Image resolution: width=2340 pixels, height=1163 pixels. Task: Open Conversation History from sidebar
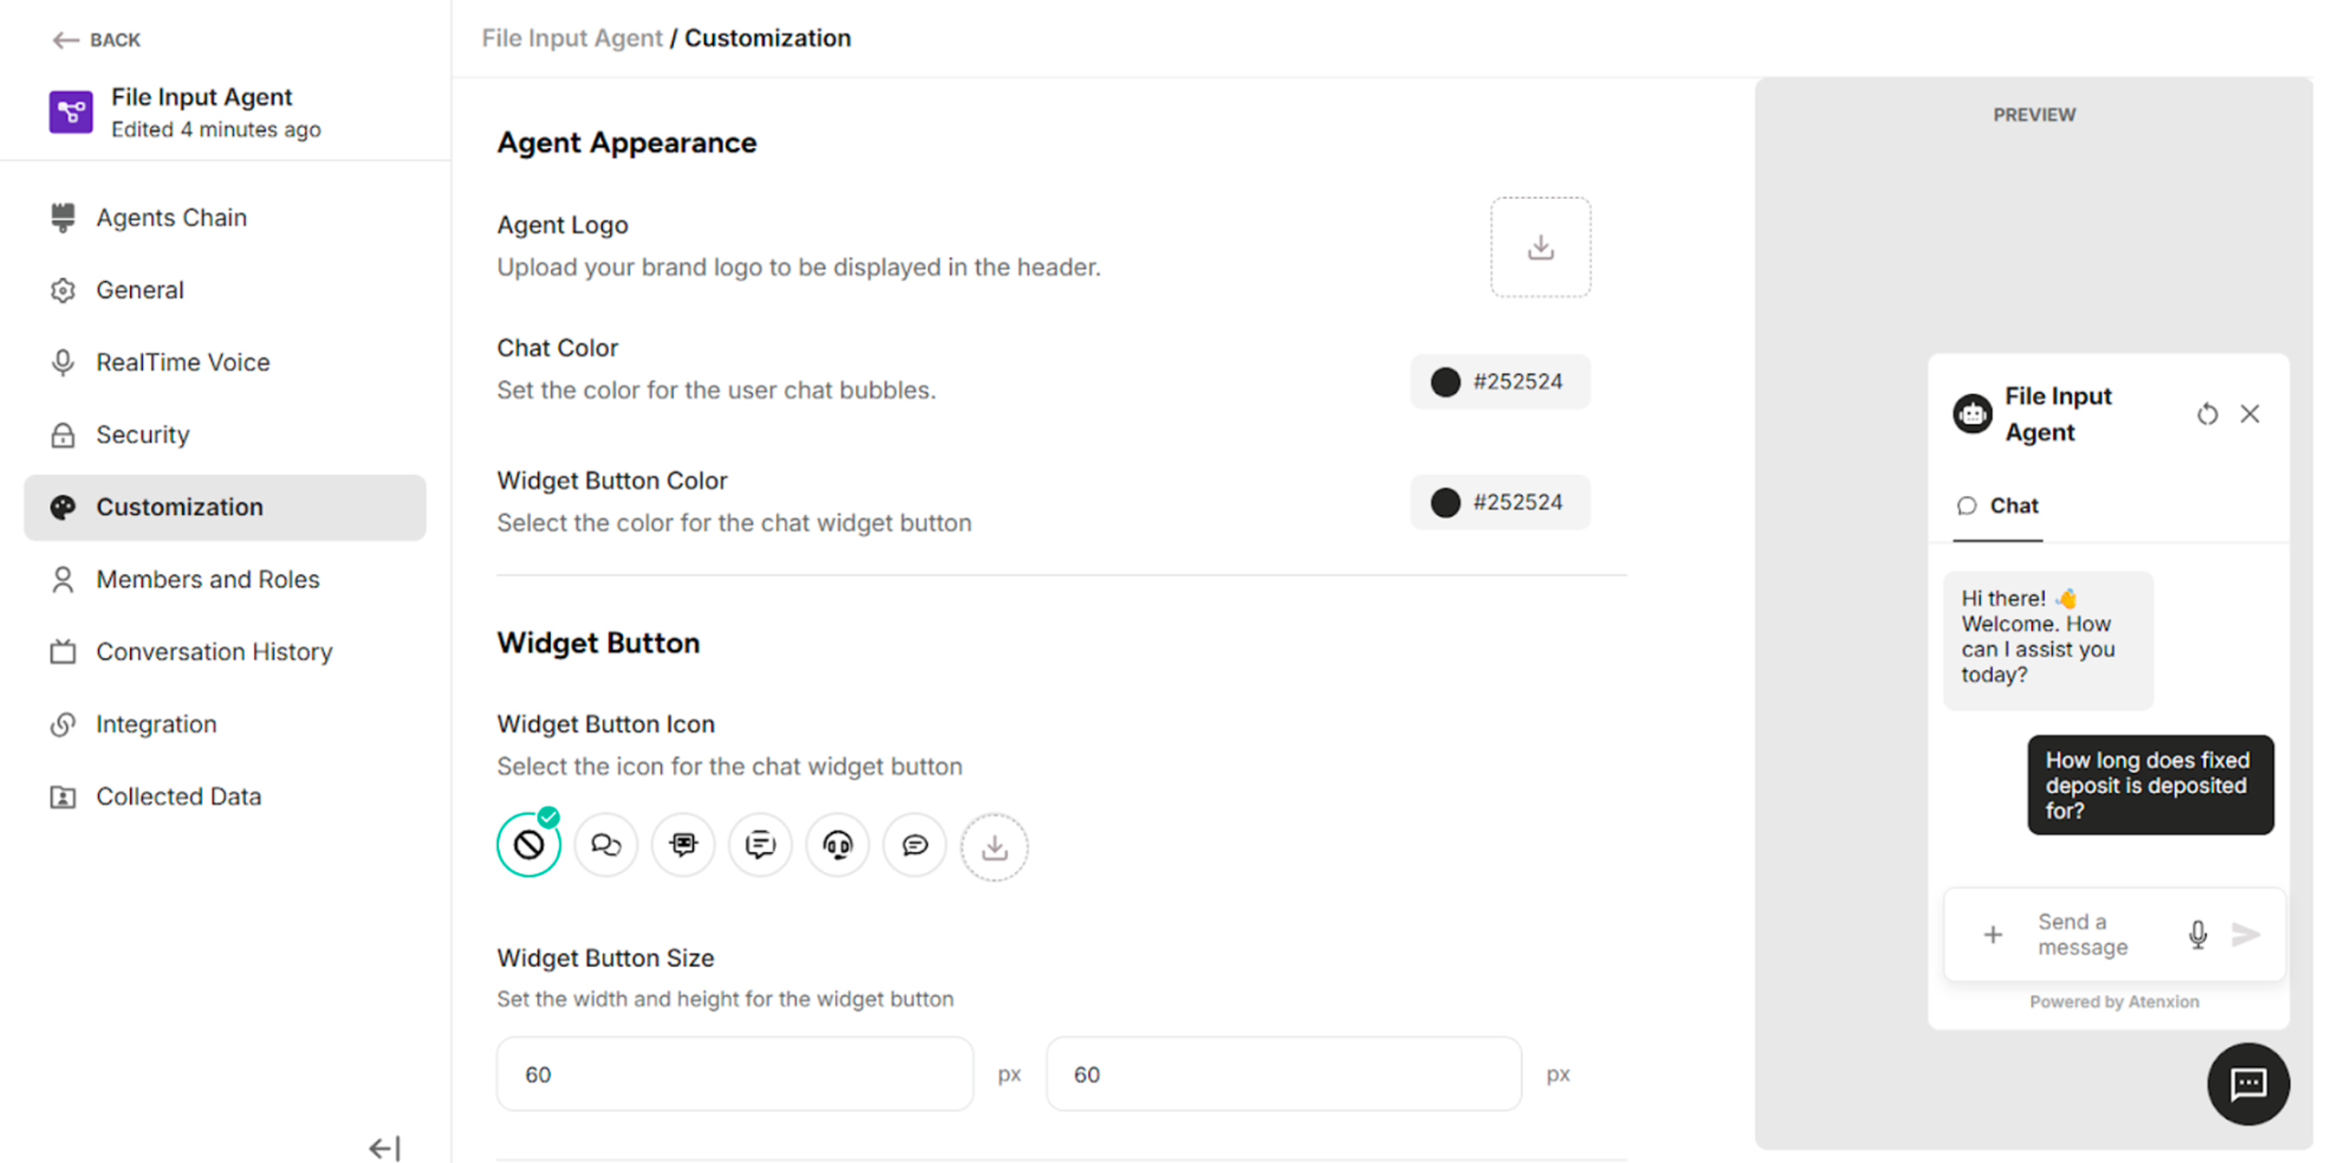(x=213, y=651)
